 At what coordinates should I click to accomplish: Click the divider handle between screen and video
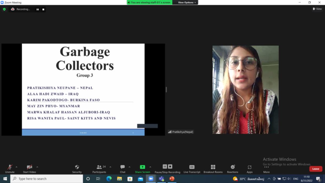166,89
